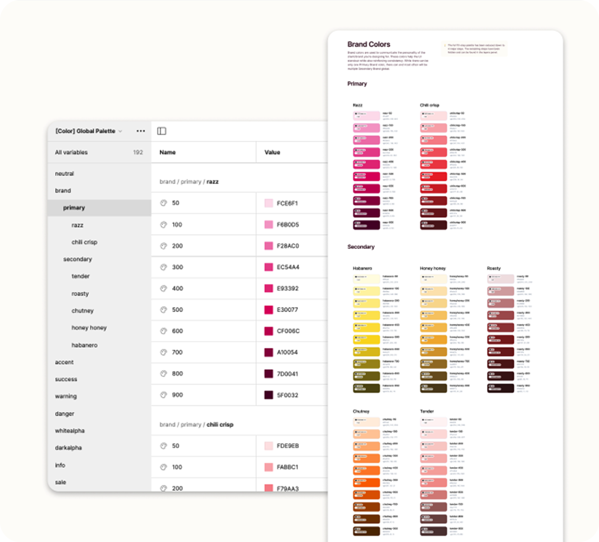Image resolution: width=599 pixels, height=542 pixels.
Task: Click the Name column header
Action: 168,152
